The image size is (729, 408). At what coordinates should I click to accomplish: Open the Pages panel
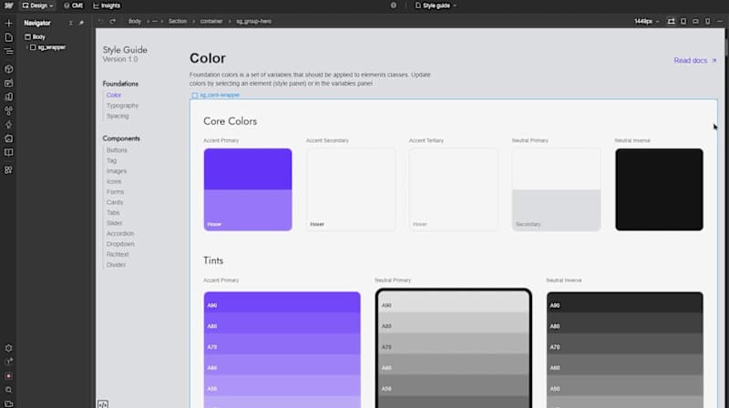pyautogui.click(x=8, y=37)
